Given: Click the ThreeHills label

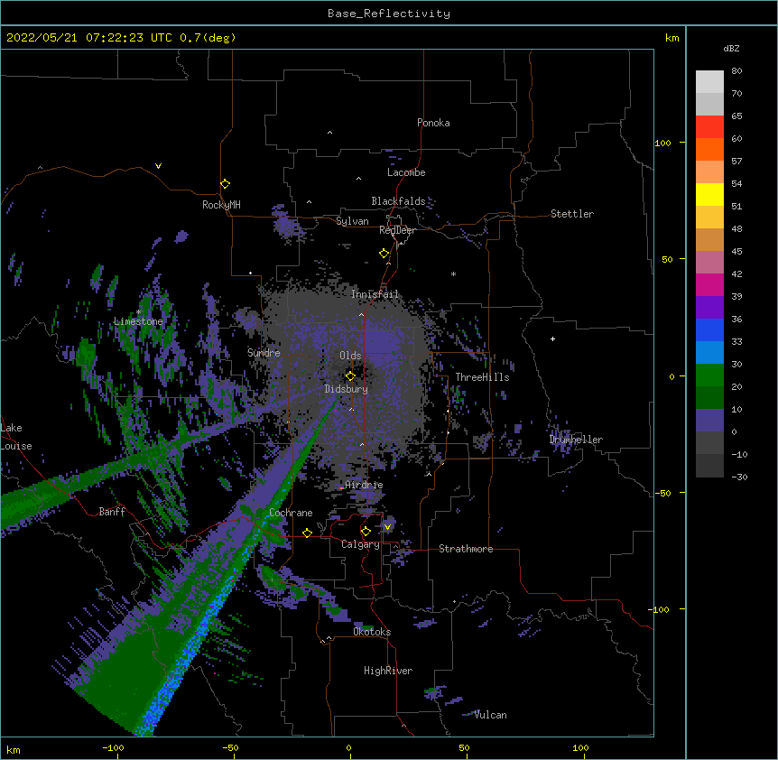Looking at the screenshot, I should [x=482, y=377].
